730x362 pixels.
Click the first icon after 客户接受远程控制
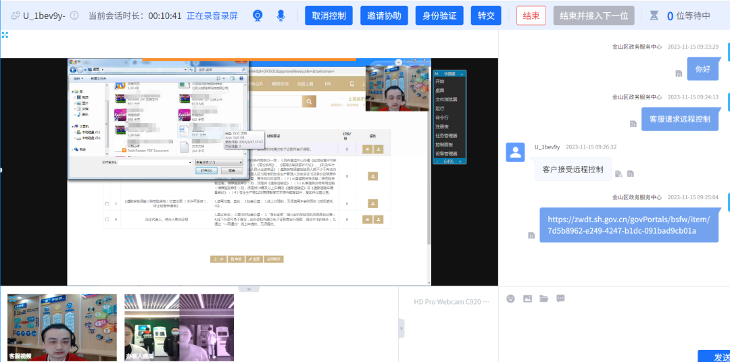tap(618, 174)
